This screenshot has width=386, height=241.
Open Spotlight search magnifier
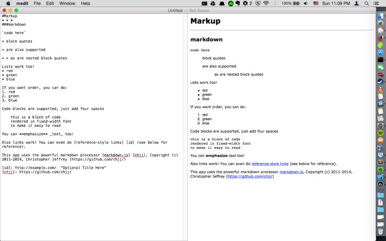(367, 3)
